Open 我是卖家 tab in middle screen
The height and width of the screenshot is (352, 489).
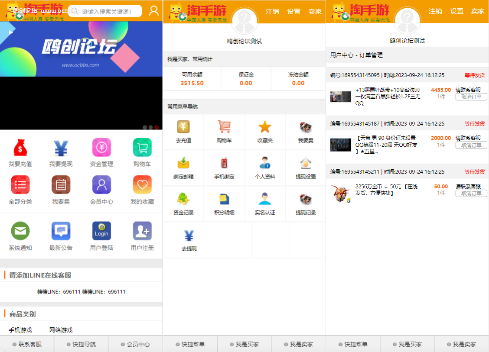point(298,344)
